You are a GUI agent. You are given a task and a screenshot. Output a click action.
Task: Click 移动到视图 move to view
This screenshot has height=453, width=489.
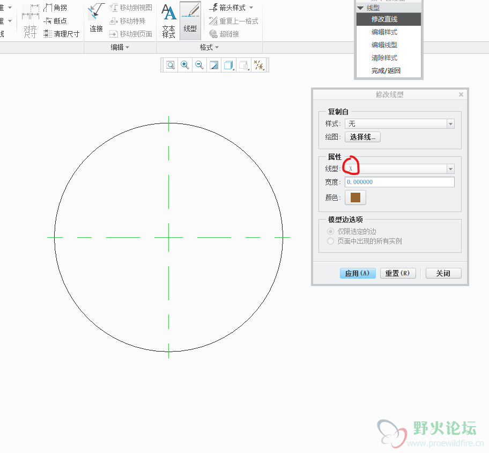pyautogui.click(x=131, y=8)
